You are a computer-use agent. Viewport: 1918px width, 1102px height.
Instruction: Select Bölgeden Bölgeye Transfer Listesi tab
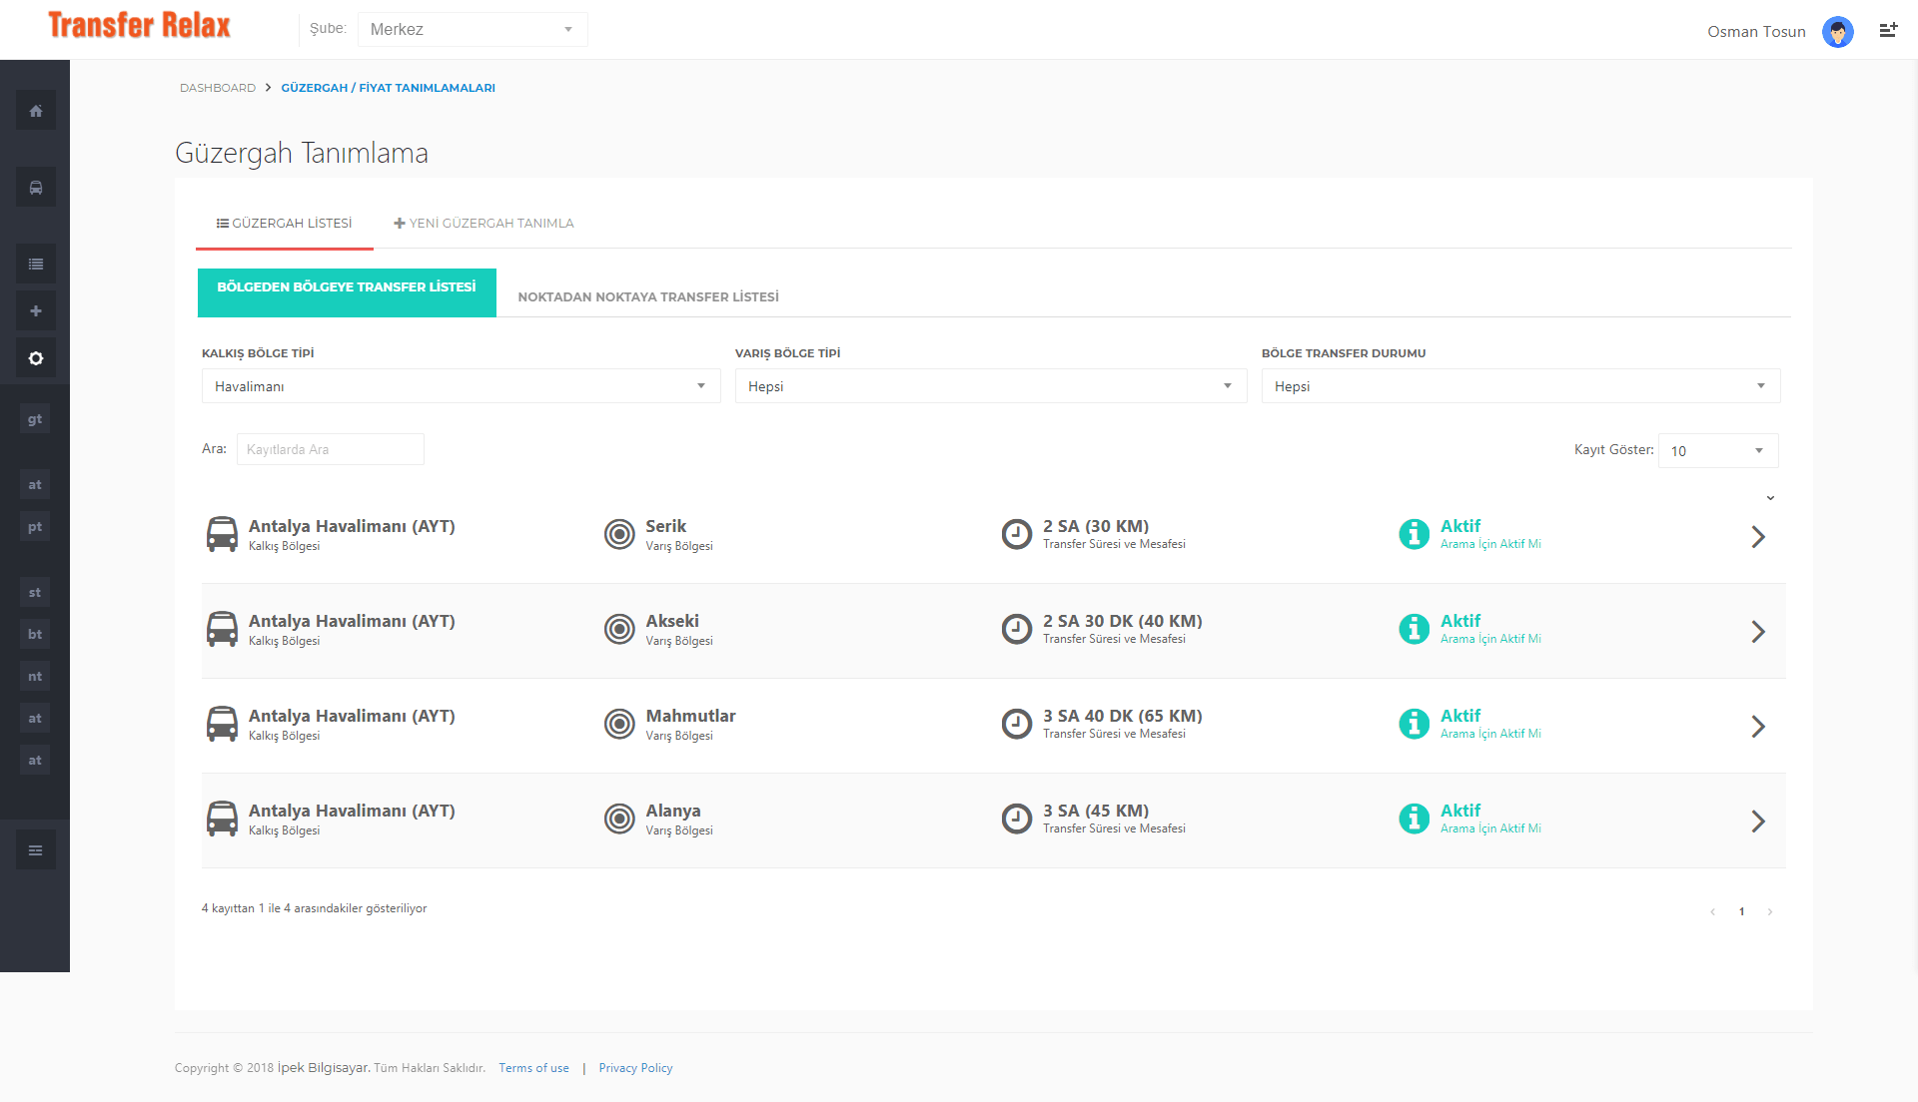[x=347, y=292]
